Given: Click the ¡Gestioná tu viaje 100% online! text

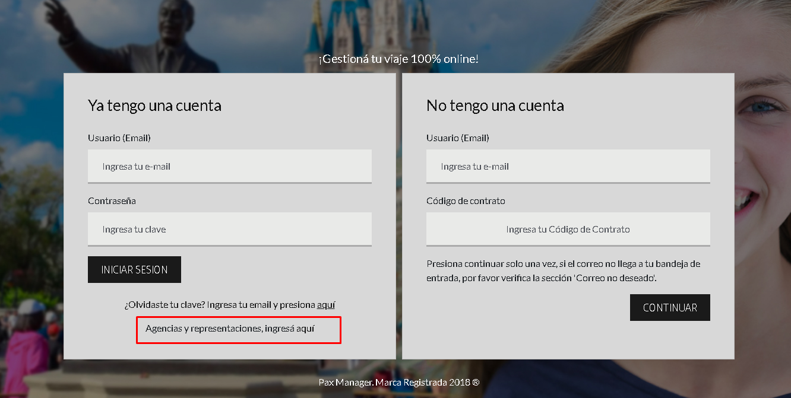Looking at the screenshot, I should 398,59.
